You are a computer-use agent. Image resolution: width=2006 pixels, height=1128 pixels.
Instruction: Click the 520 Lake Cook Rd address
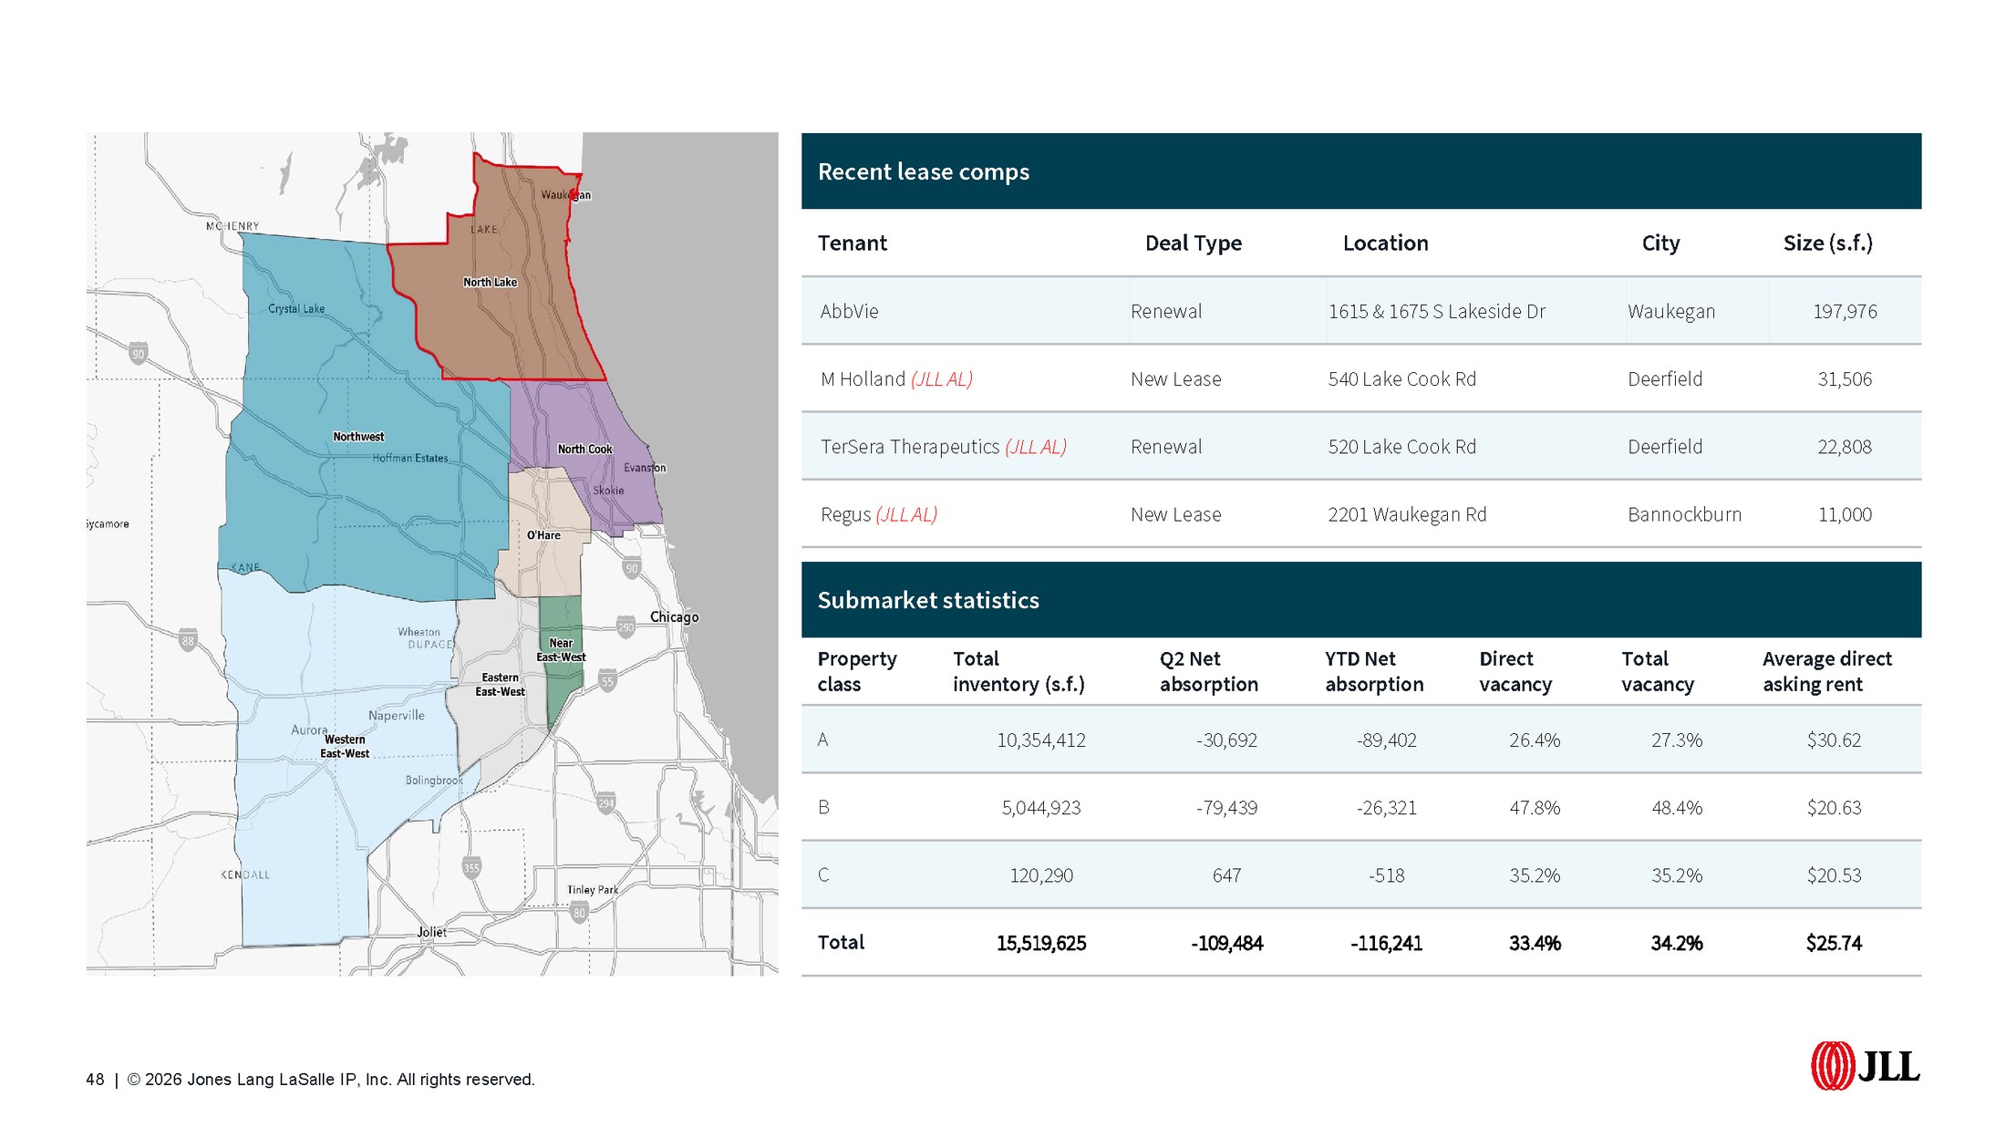click(x=1402, y=447)
